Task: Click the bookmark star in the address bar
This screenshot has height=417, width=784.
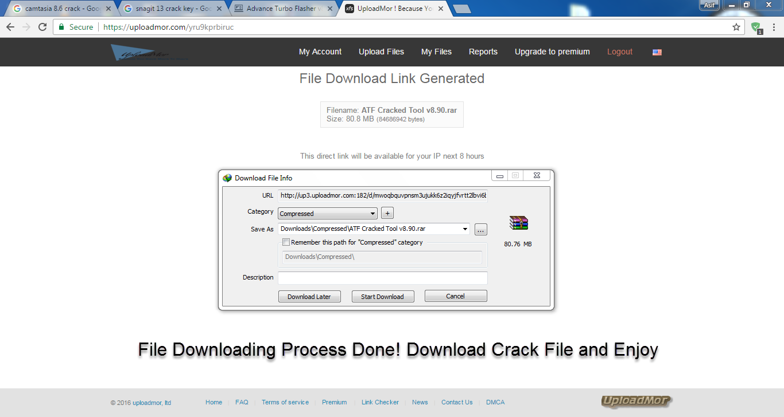Action: tap(736, 26)
